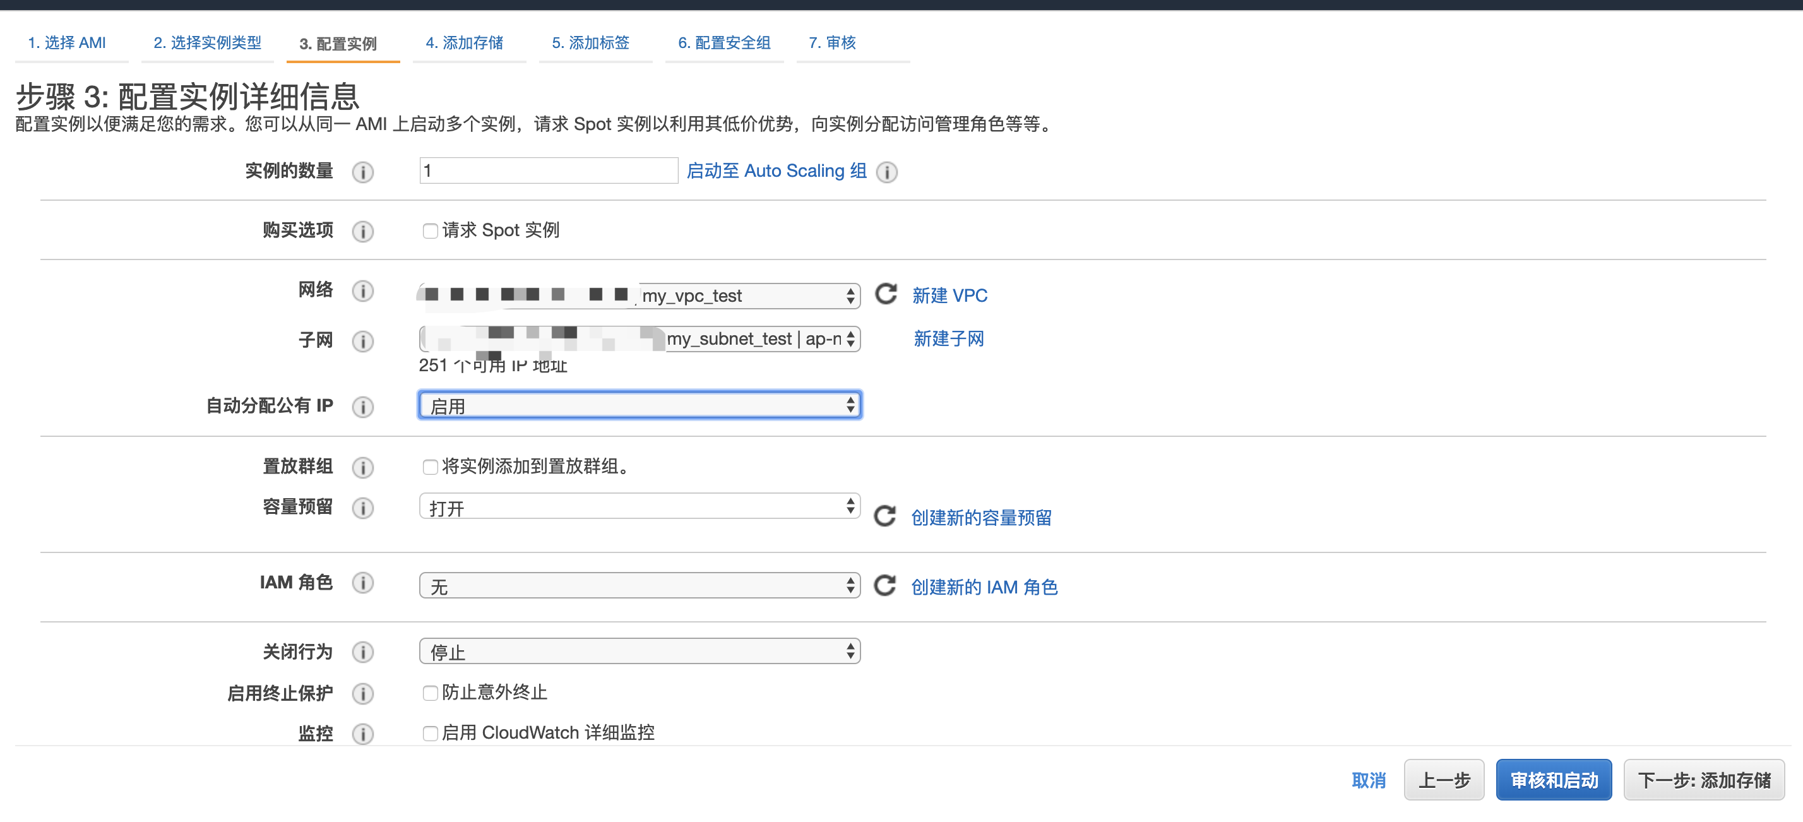
Task: Enable CloudWatch 详细监控 checkbox
Action: [430, 733]
